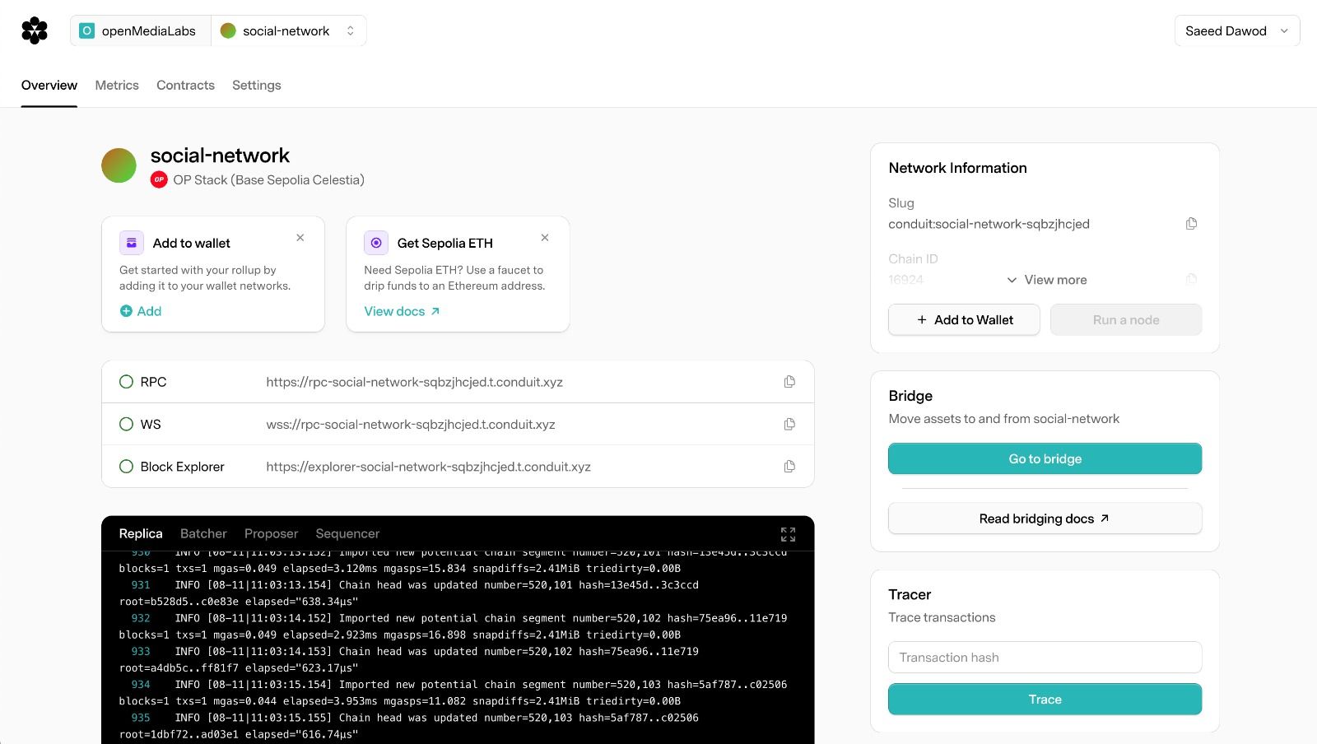Copy the Chain ID value
This screenshot has height=744, width=1317.
(x=1191, y=279)
